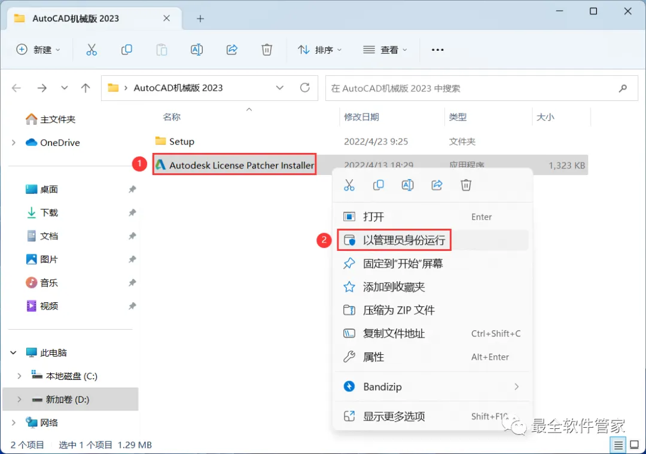Add a new tab with the plus button
The width and height of the screenshot is (646, 454).
(x=200, y=19)
